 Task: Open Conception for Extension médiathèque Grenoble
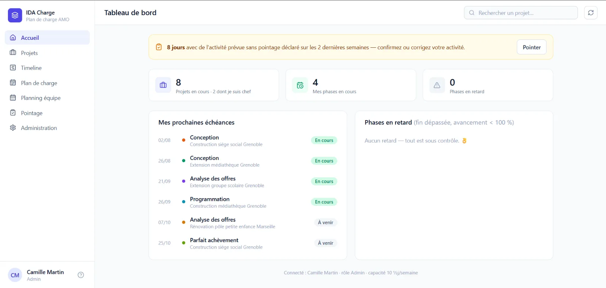(x=248, y=161)
